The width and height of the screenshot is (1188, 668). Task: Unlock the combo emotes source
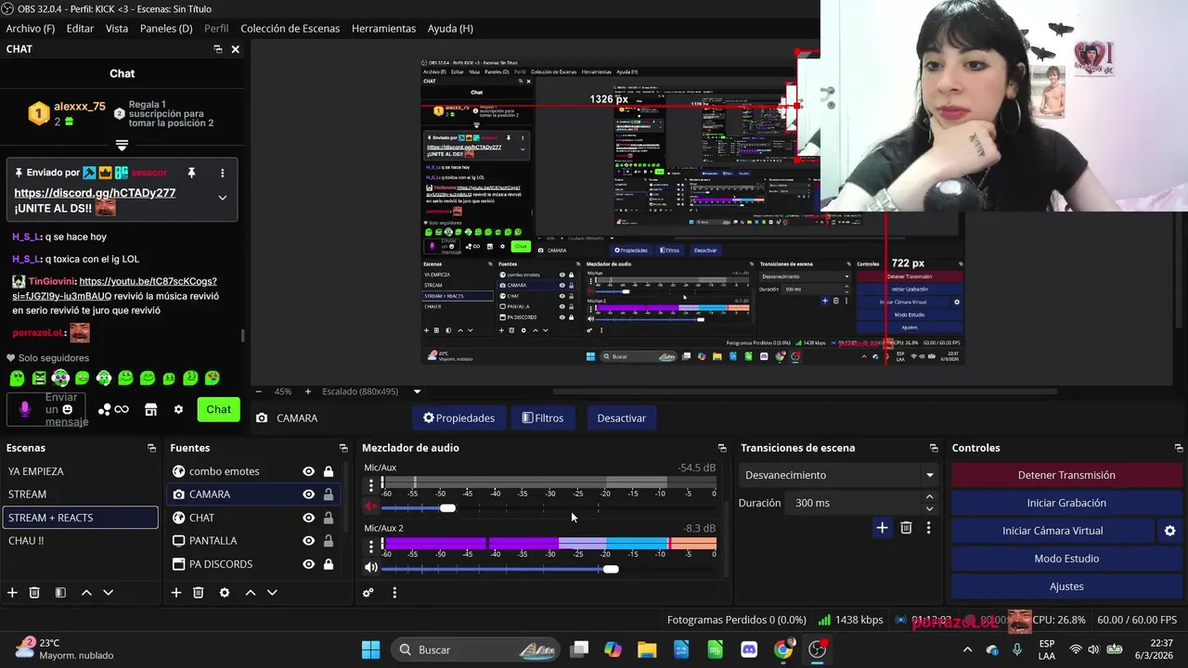click(329, 471)
